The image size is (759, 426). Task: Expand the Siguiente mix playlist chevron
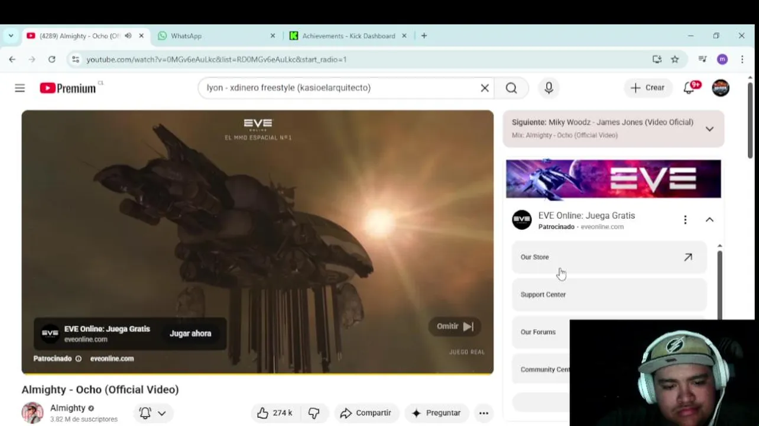click(709, 128)
